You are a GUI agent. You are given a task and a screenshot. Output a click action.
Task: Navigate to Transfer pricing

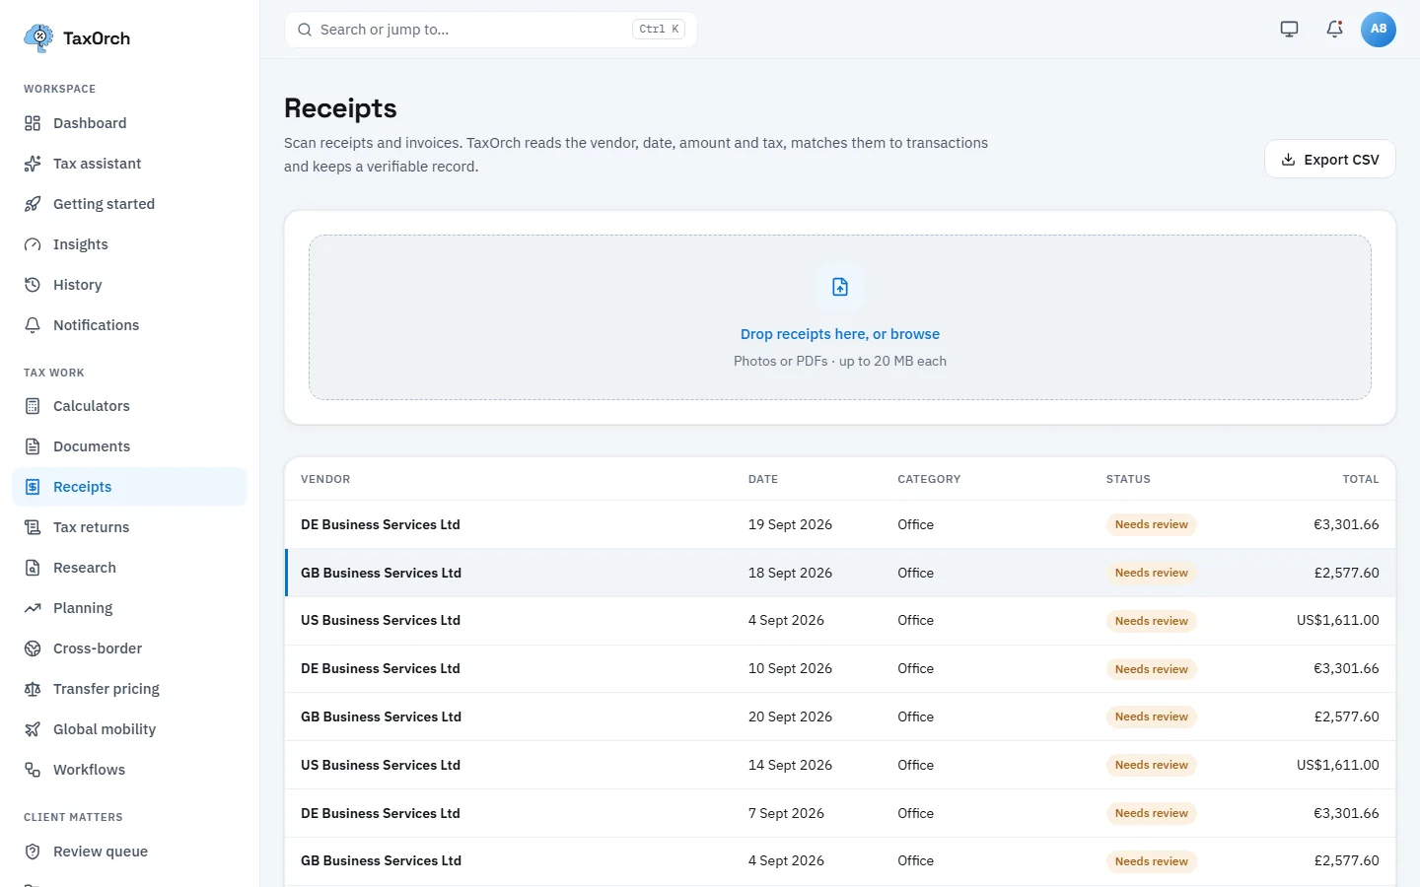click(x=129, y=689)
